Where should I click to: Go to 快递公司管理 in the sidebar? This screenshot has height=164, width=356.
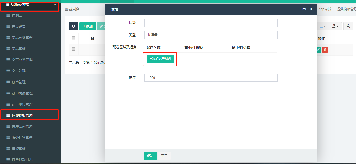pyautogui.click(x=22, y=126)
